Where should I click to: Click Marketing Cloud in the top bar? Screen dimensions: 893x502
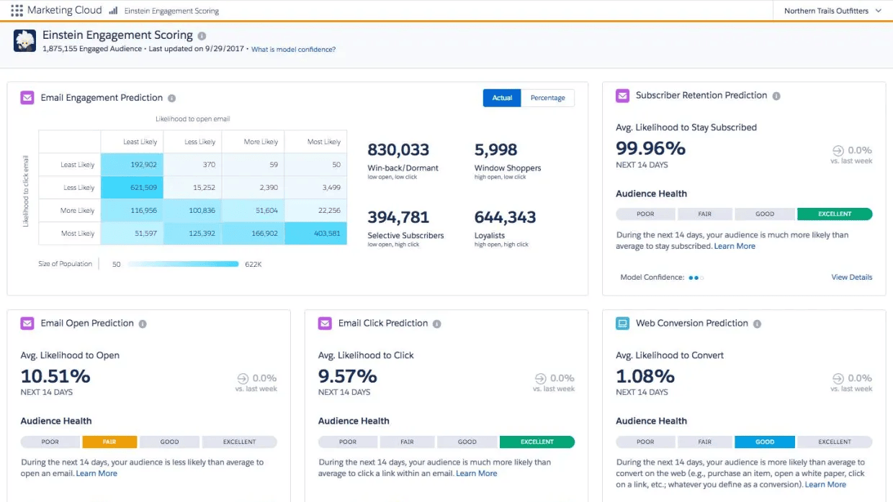tap(63, 9)
